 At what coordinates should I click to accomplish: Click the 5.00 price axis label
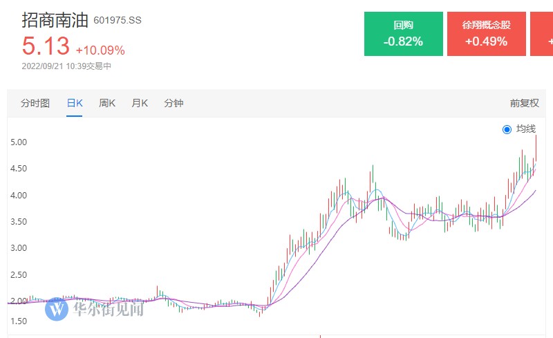pos(19,142)
